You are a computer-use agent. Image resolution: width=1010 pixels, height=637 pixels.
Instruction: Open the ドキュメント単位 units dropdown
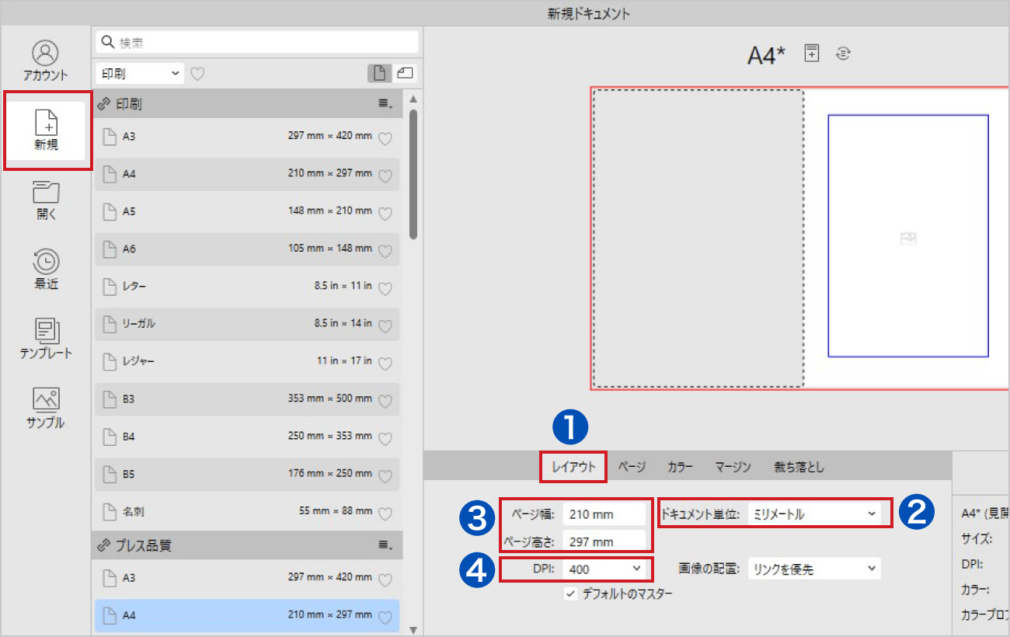[813, 514]
